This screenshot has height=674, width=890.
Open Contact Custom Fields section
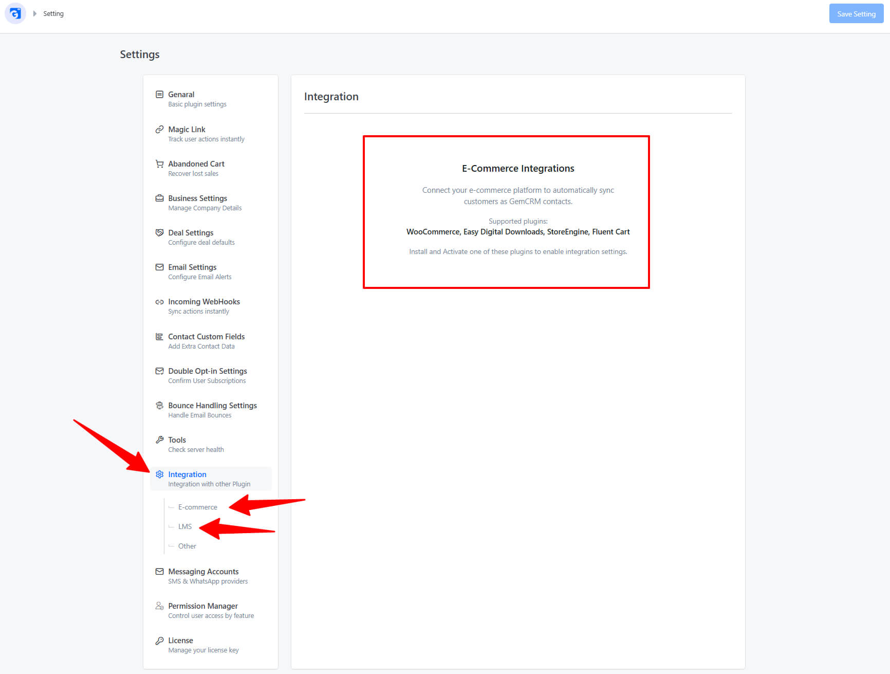211,341
